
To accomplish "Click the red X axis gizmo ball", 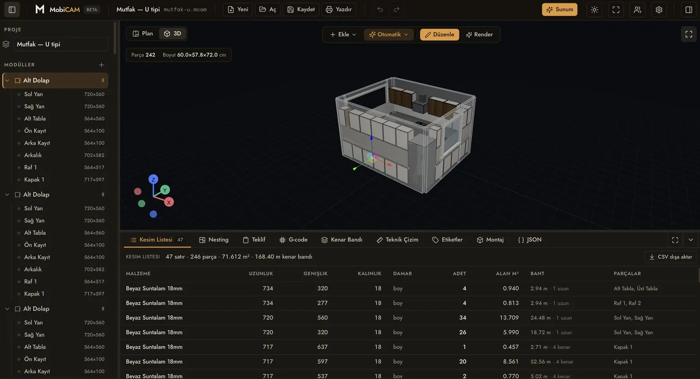I will point(169,202).
